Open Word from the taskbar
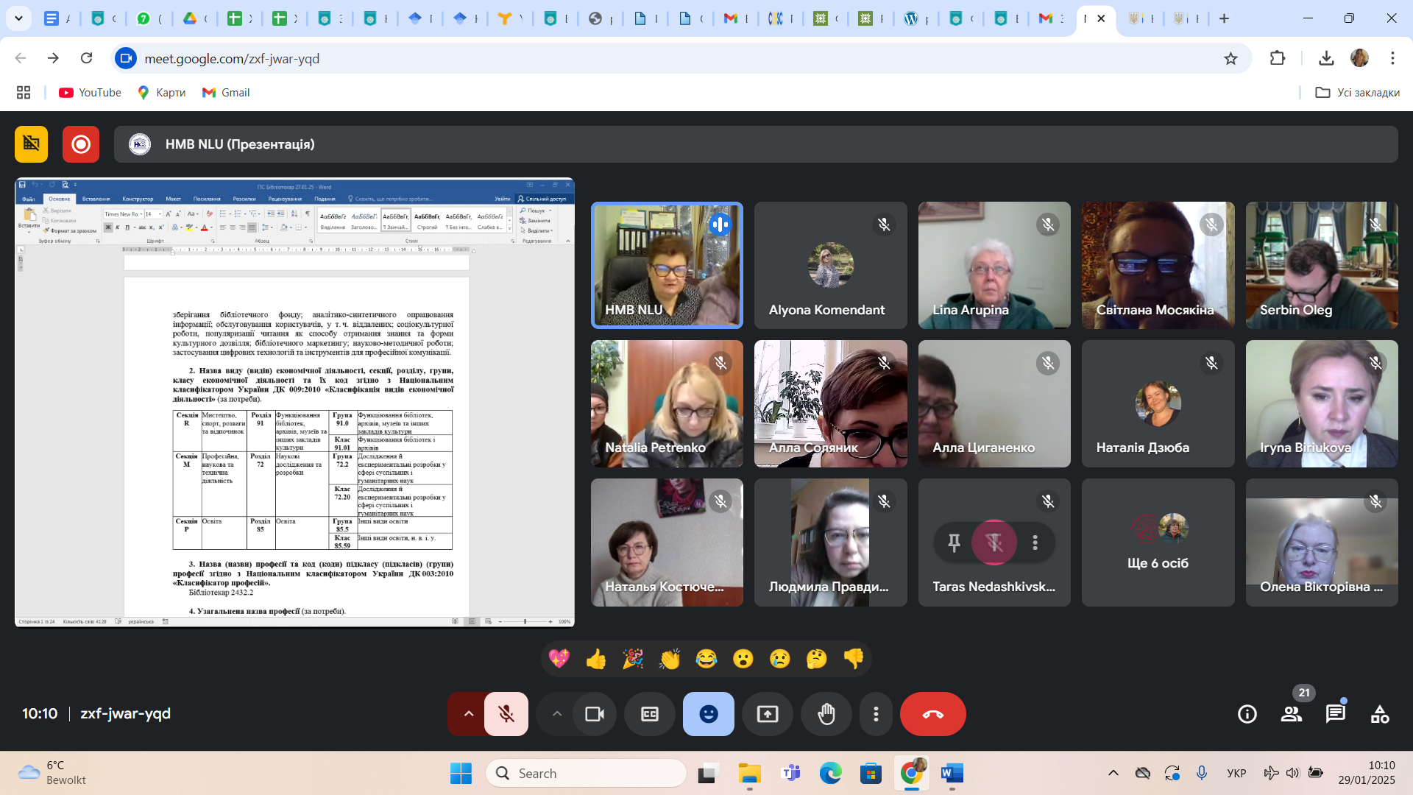1413x795 pixels. tap(952, 774)
